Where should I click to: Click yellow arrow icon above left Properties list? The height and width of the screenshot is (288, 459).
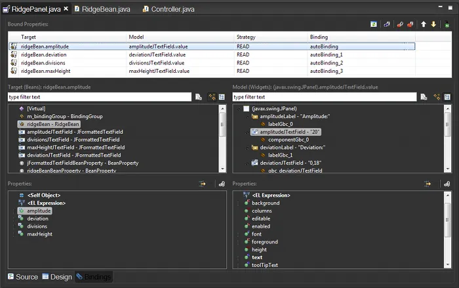(x=202, y=184)
